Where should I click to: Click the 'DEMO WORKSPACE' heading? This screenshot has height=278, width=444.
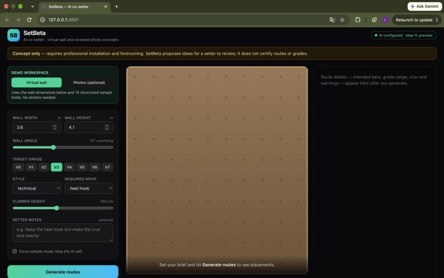(x=30, y=73)
